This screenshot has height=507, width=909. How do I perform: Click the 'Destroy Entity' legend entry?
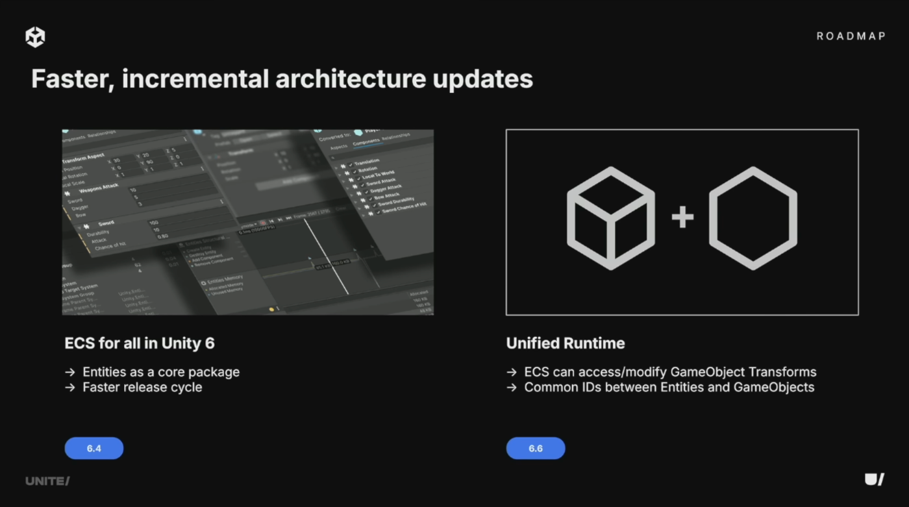pyautogui.click(x=203, y=254)
